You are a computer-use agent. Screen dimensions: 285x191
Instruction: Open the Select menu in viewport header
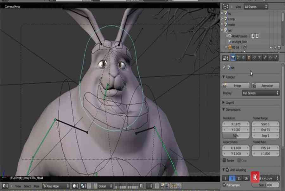(x=28, y=186)
